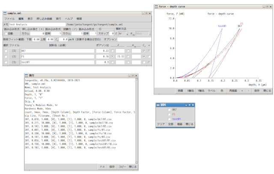The width and height of the screenshot is (274, 174).
Task: Expand the Heq method dropdown (hSeo)
Action: click(x=150, y=33)
